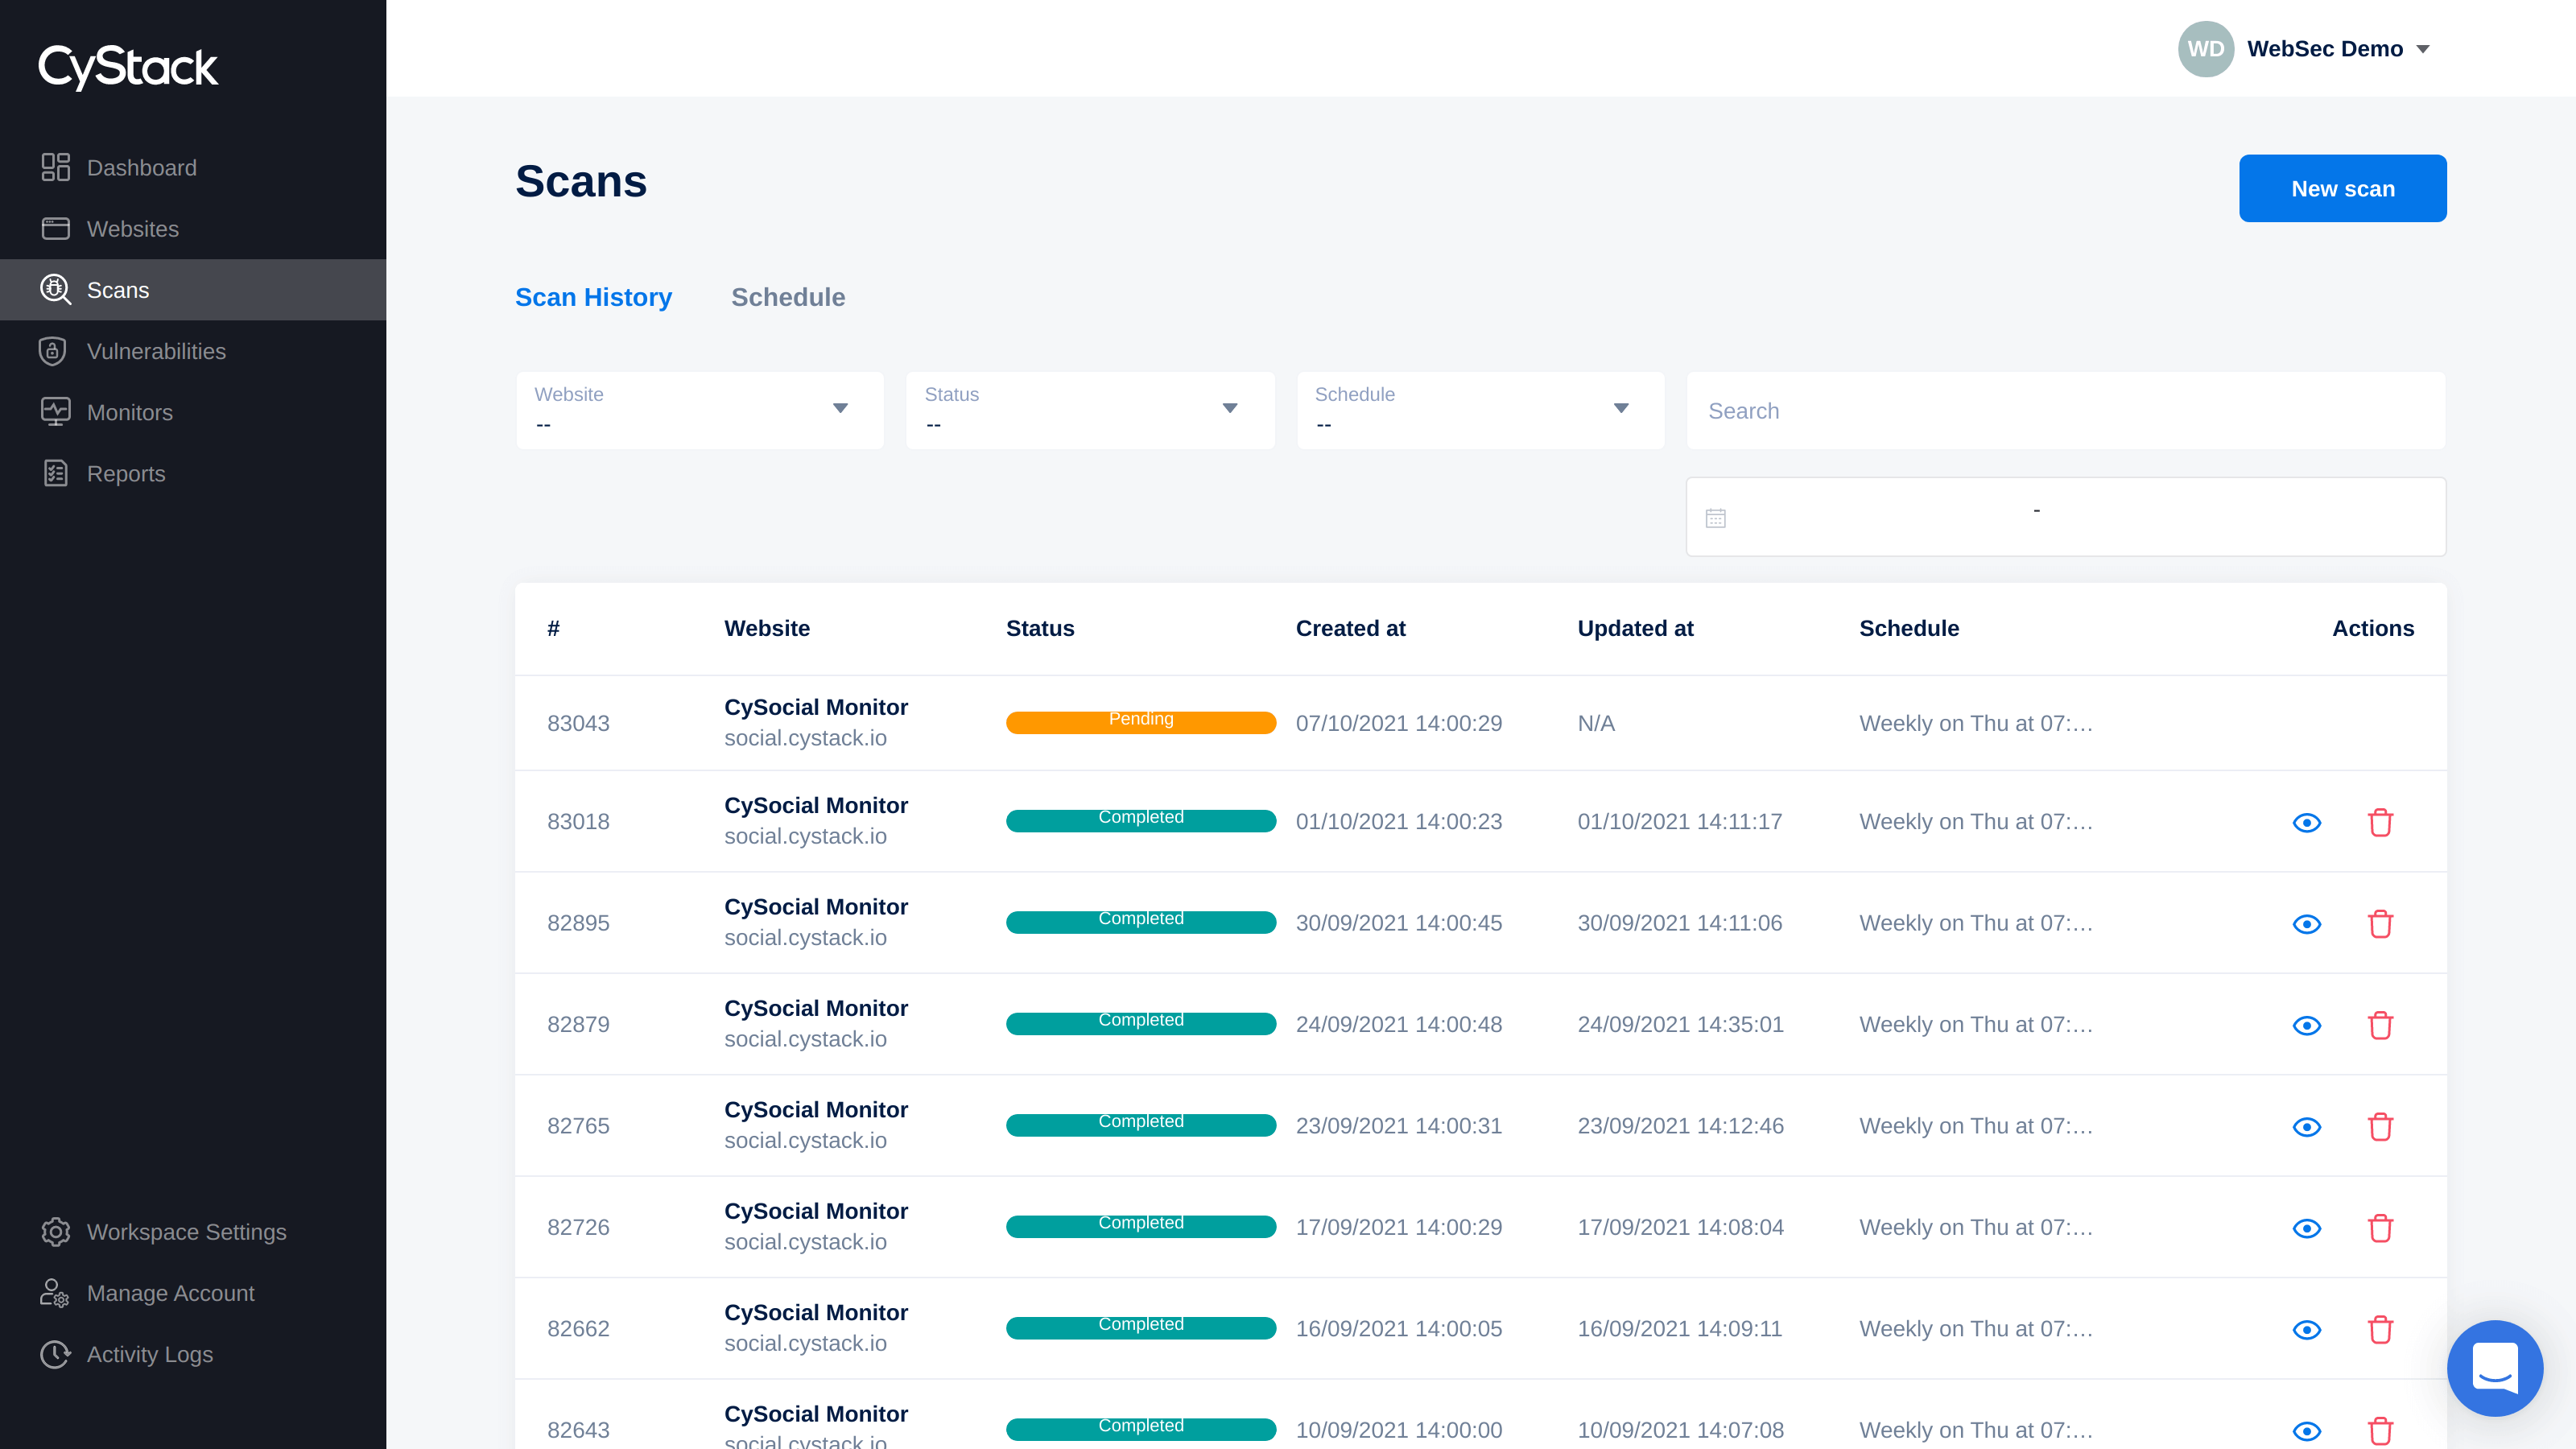Image resolution: width=2576 pixels, height=1449 pixels.
Task: Click Completed status bar of scan 82895
Action: pyautogui.click(x=1141, y=921)
